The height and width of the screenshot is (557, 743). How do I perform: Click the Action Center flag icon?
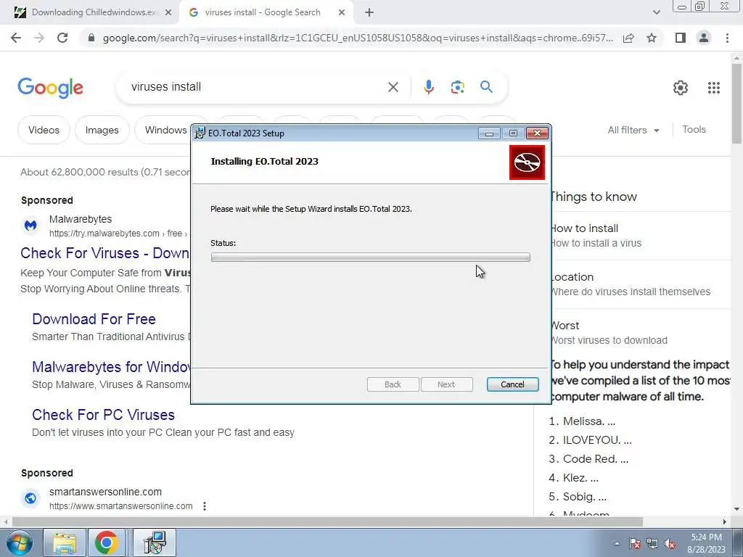(x=635, y=544)
